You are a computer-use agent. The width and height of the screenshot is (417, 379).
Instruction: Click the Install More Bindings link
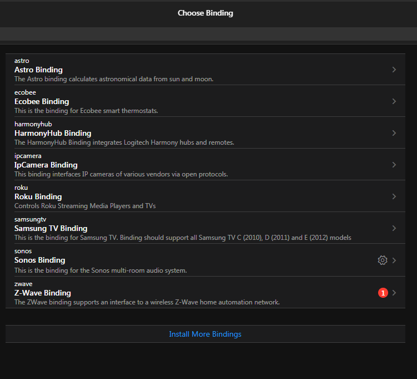[x=205, y=334]
